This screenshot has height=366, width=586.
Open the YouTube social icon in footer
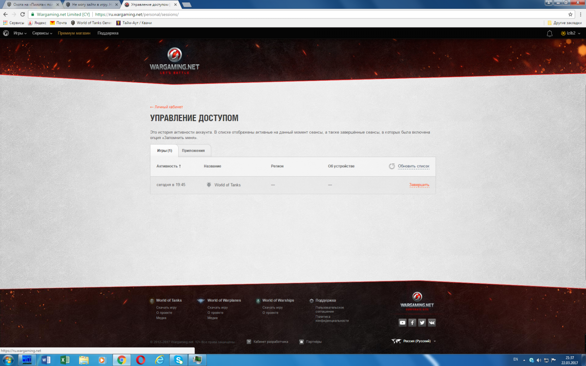[402, 323]
